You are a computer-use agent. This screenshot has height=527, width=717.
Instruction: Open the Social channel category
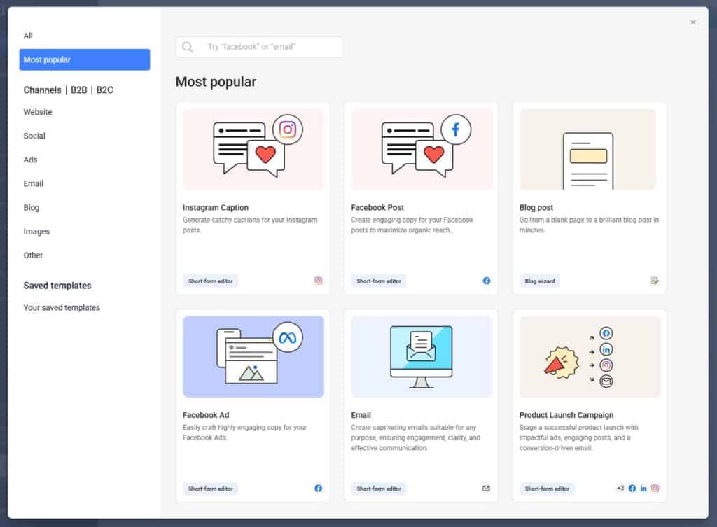[34, 136]
